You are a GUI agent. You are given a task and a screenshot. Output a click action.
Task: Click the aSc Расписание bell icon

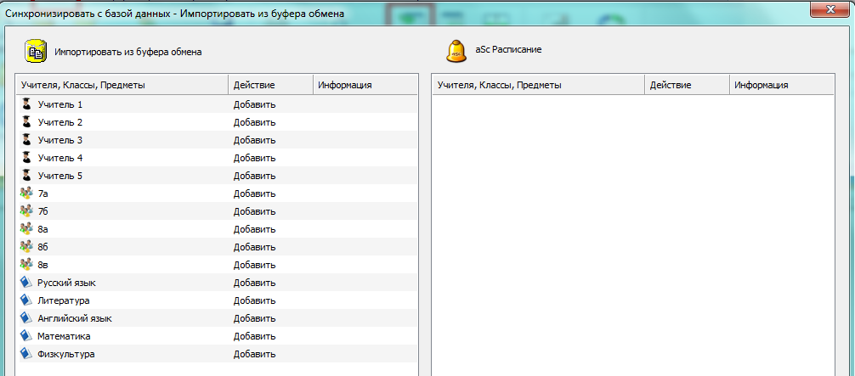point(456,51)
